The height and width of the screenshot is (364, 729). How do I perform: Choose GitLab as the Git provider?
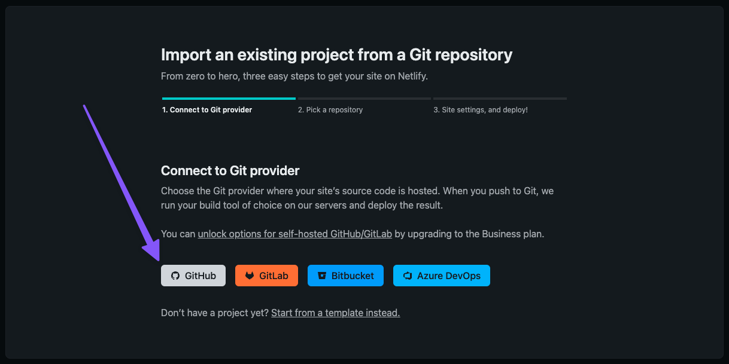(x=266, y=276)
